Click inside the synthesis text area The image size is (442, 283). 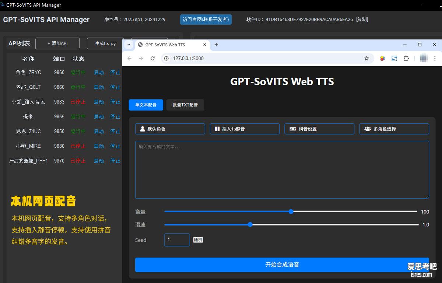[282, 170]
